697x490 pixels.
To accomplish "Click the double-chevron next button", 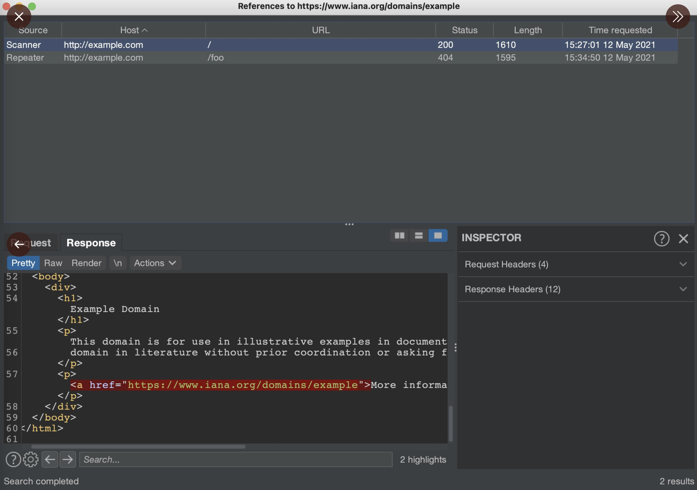I will click(678, 17).
